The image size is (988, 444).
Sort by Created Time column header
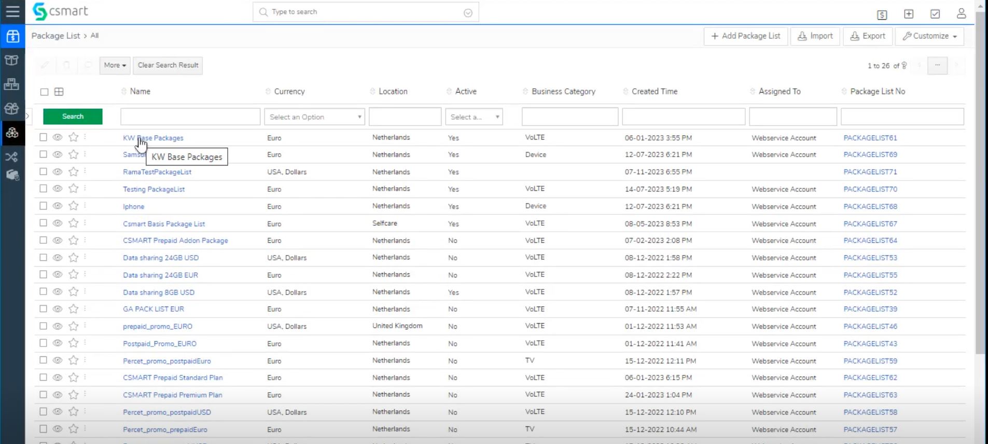point(655,91)
